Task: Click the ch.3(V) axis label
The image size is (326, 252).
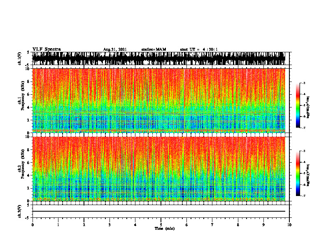Action: tap(20, 211)
